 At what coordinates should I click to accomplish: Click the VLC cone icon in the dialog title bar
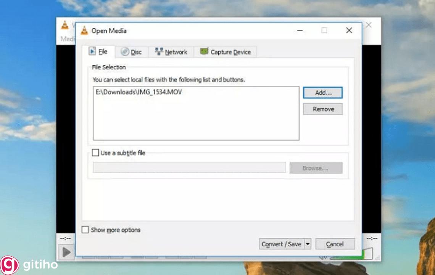pyautogui.click(x=85, y=30)
